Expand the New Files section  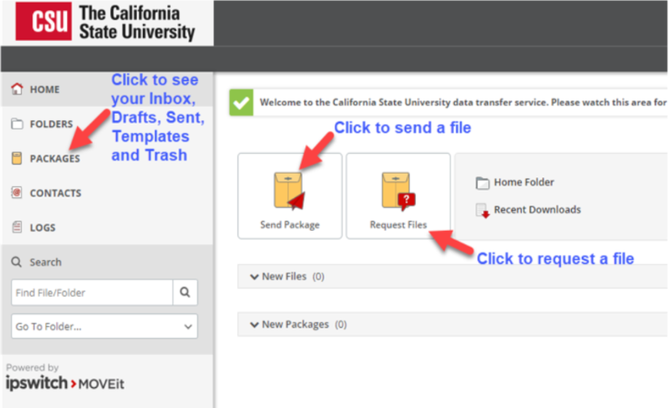(x=283, y=277)
